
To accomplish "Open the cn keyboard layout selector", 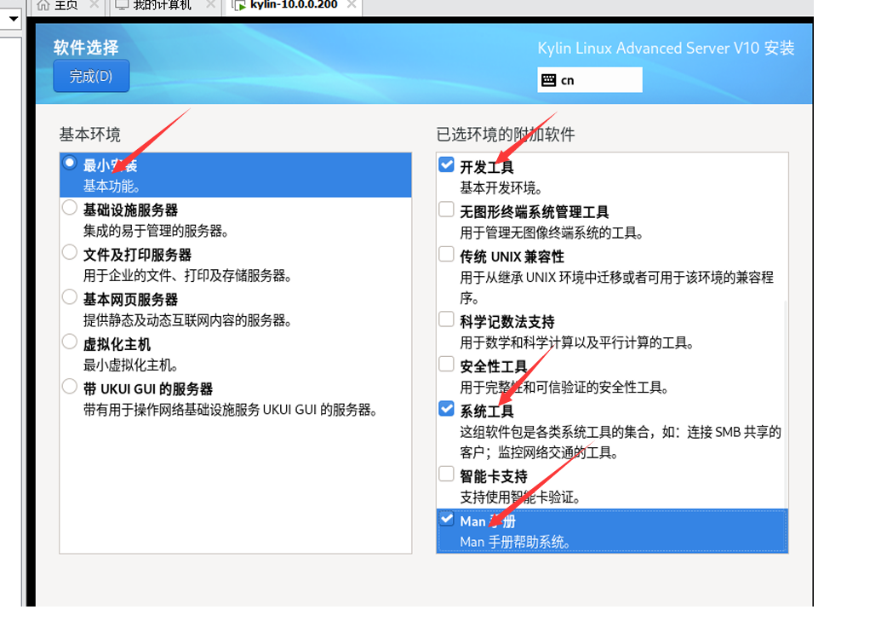I will 589,80.
